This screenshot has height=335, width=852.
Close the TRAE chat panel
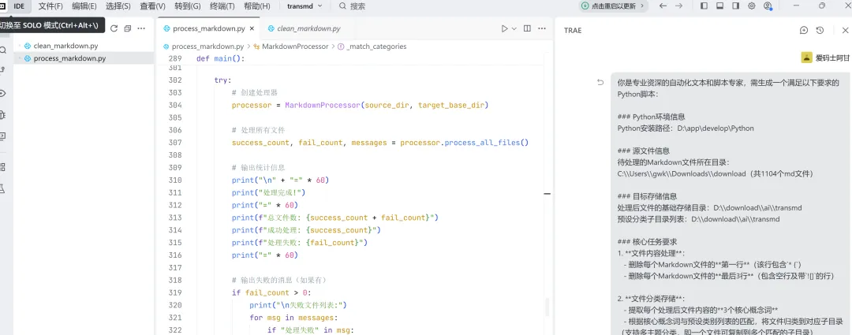[x=846, y=31]
